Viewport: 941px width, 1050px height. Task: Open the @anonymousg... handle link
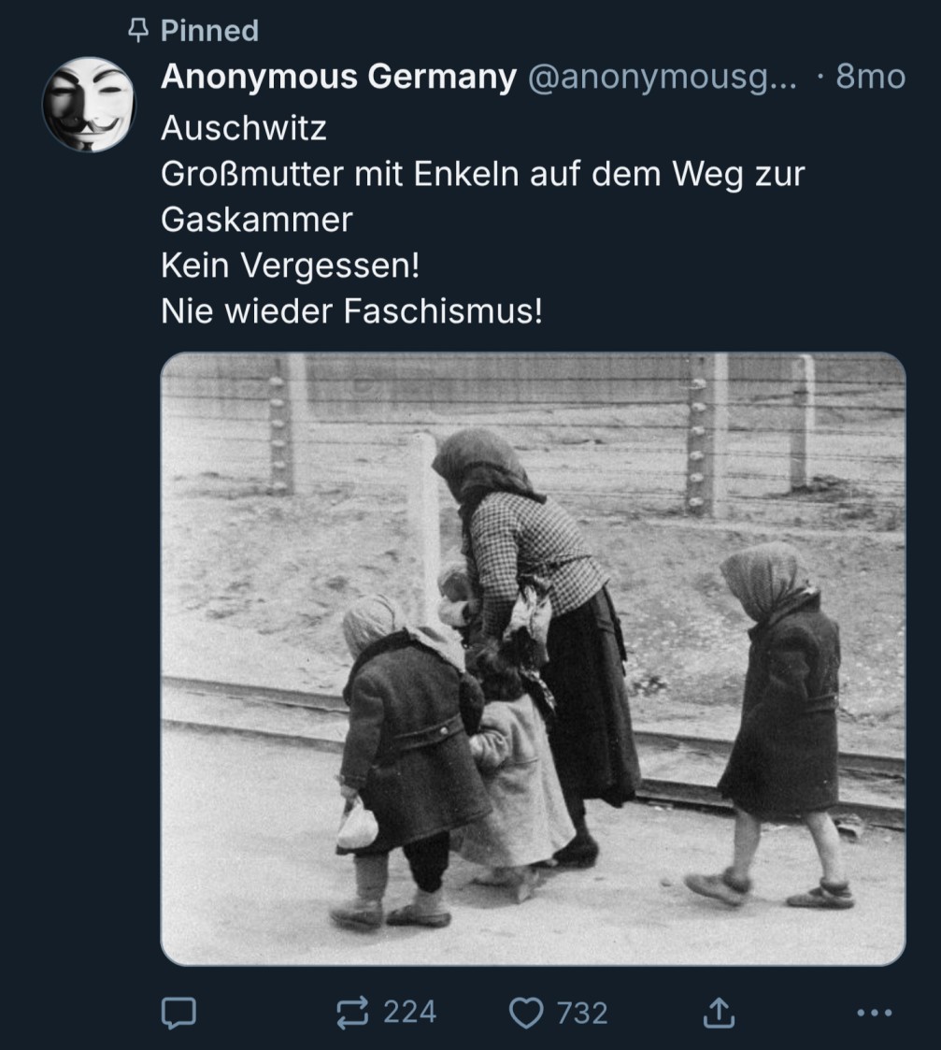tap(663, 77)
